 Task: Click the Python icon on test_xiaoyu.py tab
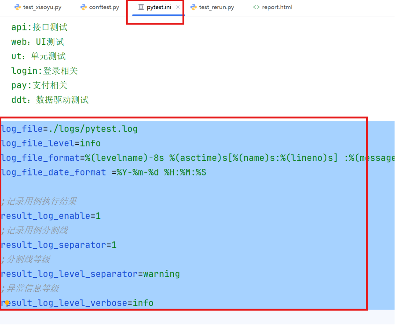[18, 7]
